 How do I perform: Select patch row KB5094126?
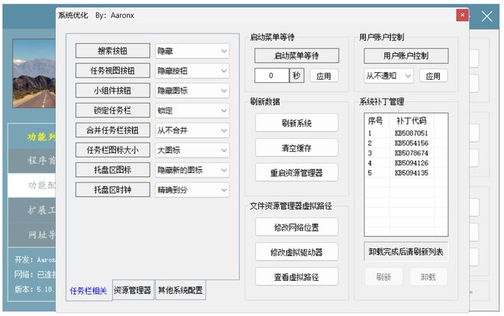pos(405,163)
